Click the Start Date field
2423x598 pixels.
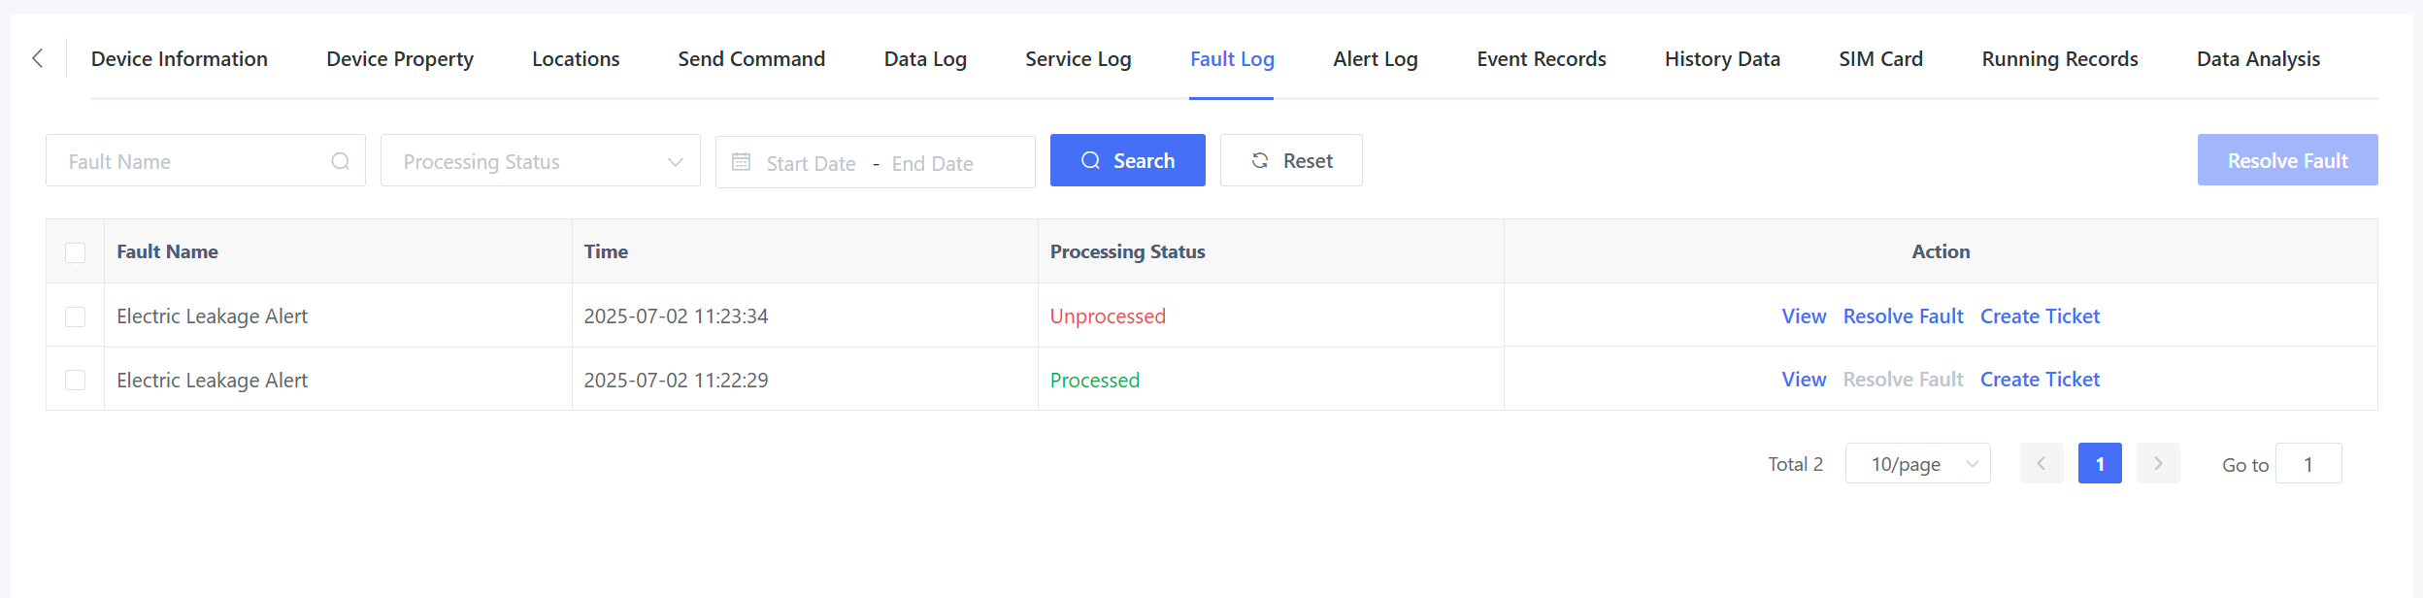coord(811,163)
